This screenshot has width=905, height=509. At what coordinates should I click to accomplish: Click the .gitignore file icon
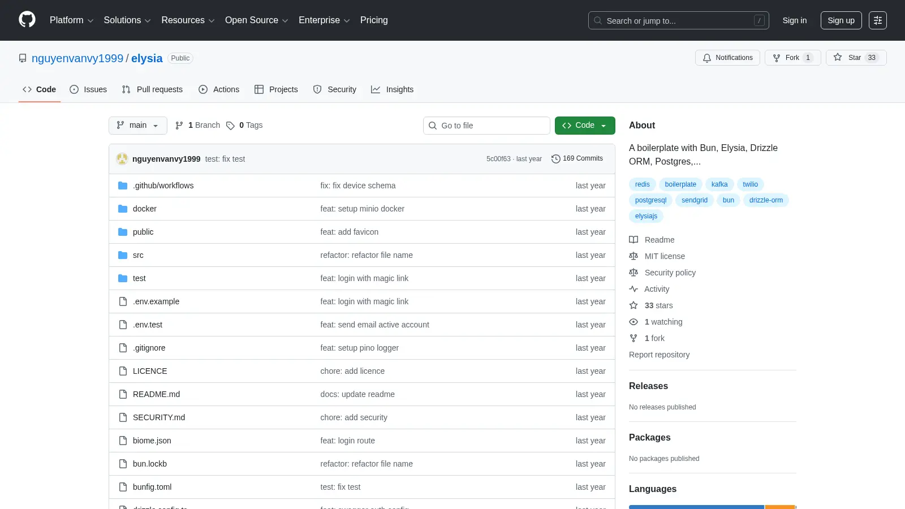point(123,348)
